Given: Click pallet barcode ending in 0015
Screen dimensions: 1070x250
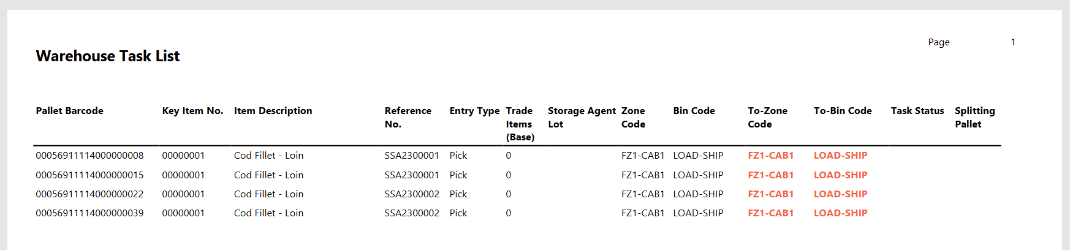Looking at the screenshot, I should 89,175.
